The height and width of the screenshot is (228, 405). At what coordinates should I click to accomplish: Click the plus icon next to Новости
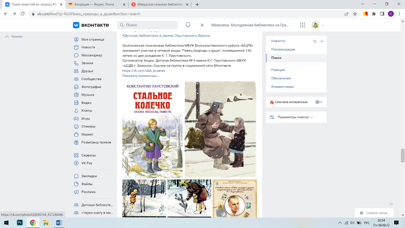point(322,41)
